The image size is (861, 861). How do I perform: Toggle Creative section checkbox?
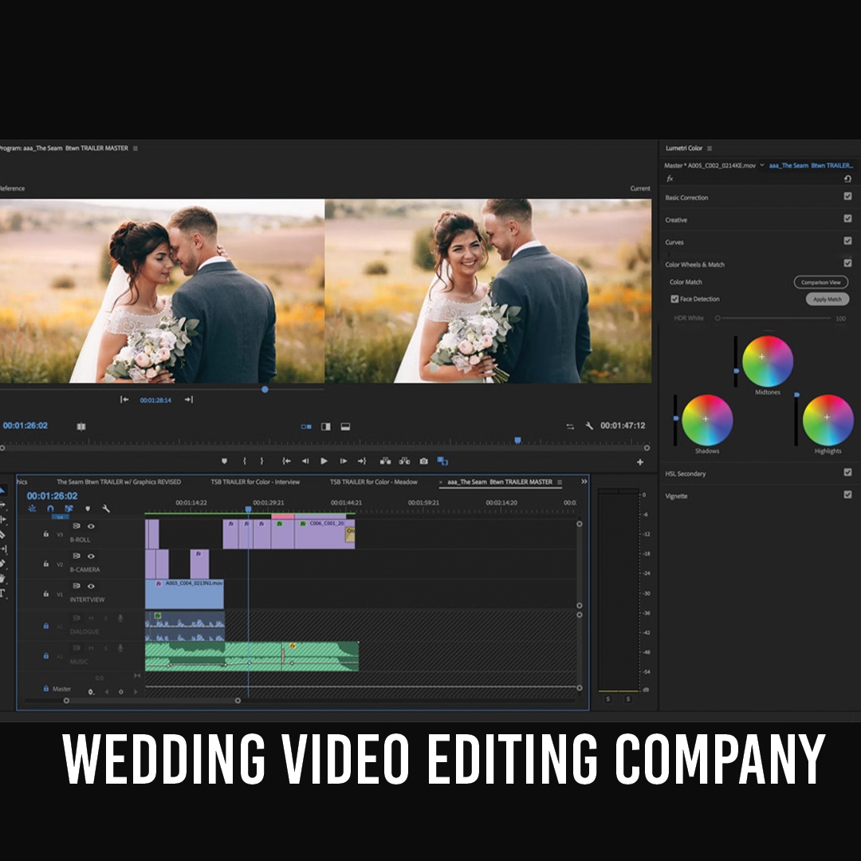pyautogui.click(x=847, y=218)
